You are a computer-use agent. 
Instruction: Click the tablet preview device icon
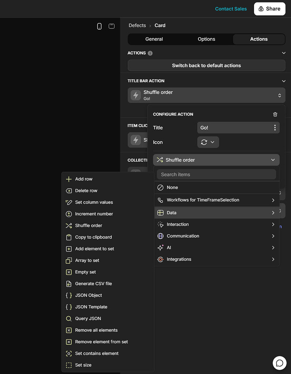pyautogui.click(x=112, y=26)
